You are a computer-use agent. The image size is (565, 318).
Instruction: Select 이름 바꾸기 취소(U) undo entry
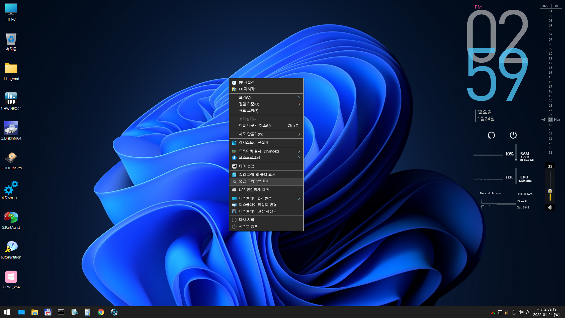266,126
